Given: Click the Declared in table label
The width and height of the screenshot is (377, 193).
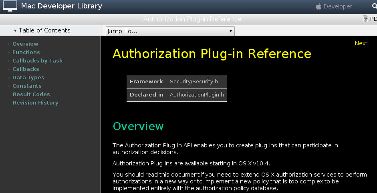Looking at the screenshot, I should (x=146, y=94).
